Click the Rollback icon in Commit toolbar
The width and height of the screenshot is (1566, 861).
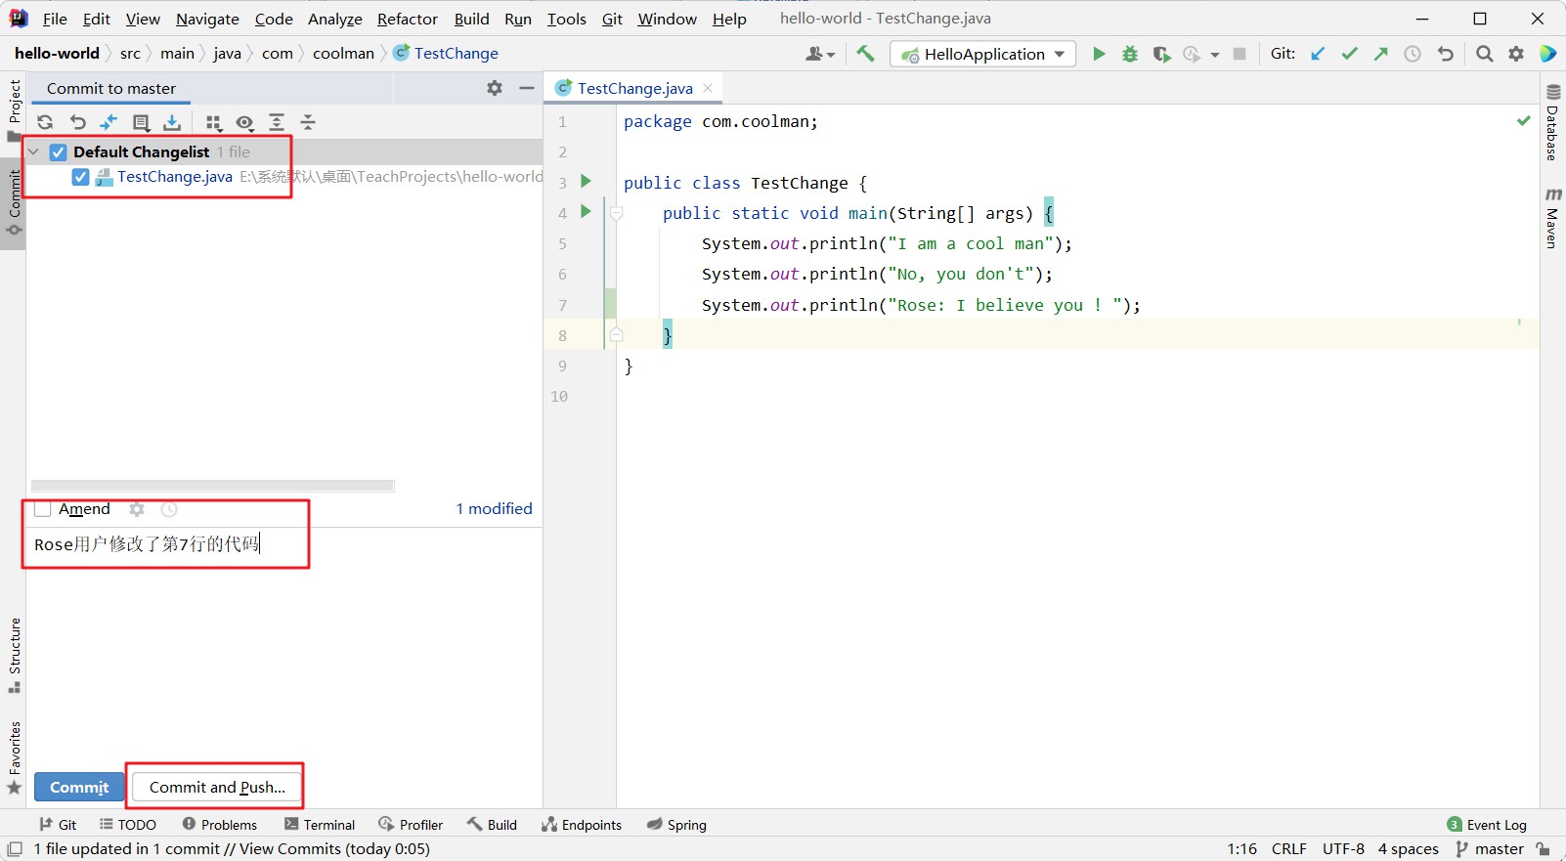77,122
